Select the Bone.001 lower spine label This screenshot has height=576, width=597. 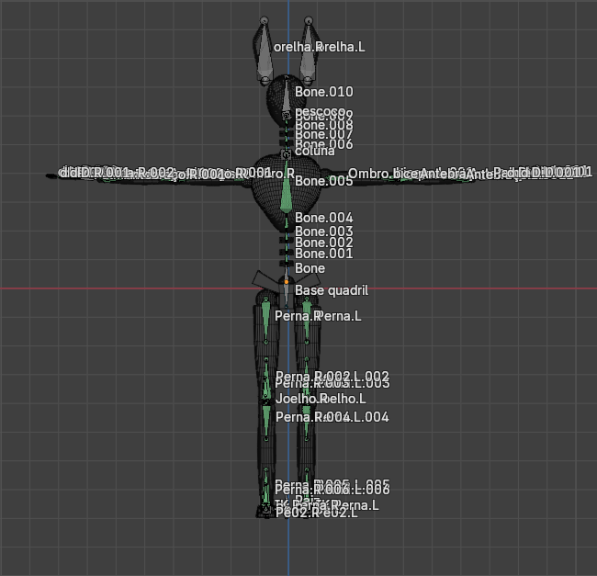coord(323,254)
